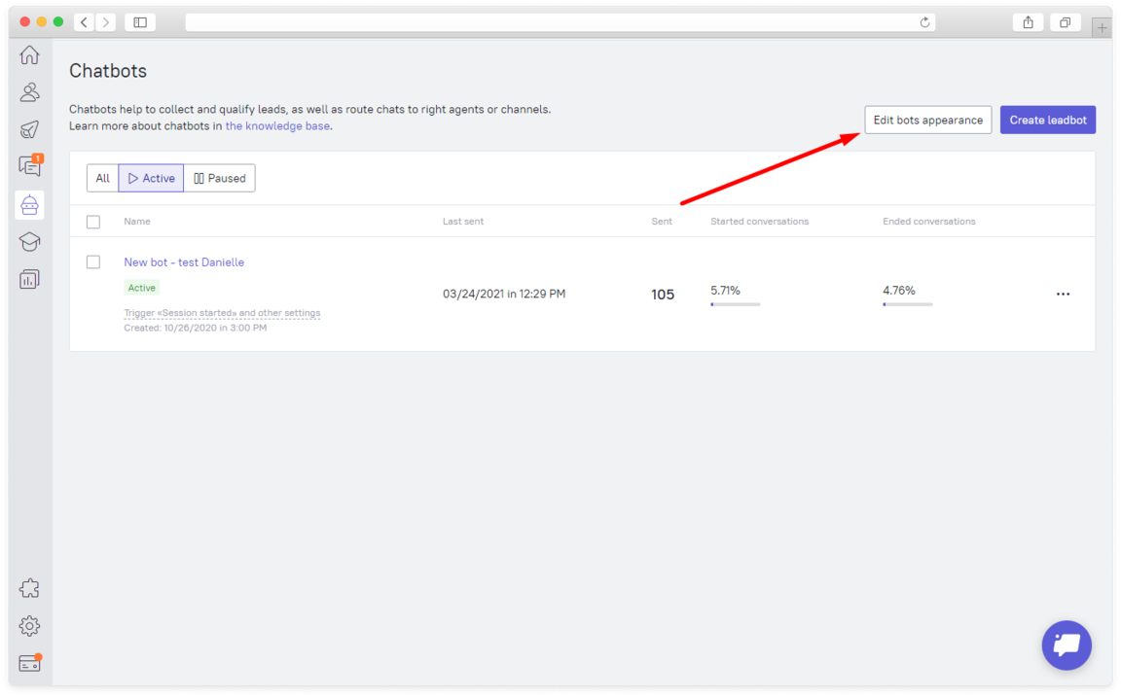Click inside the browser address bar

(560, 21)
